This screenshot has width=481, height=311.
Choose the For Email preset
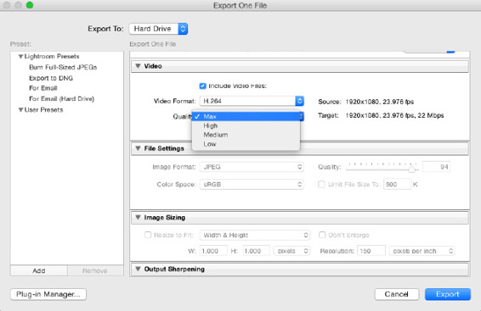43,88
